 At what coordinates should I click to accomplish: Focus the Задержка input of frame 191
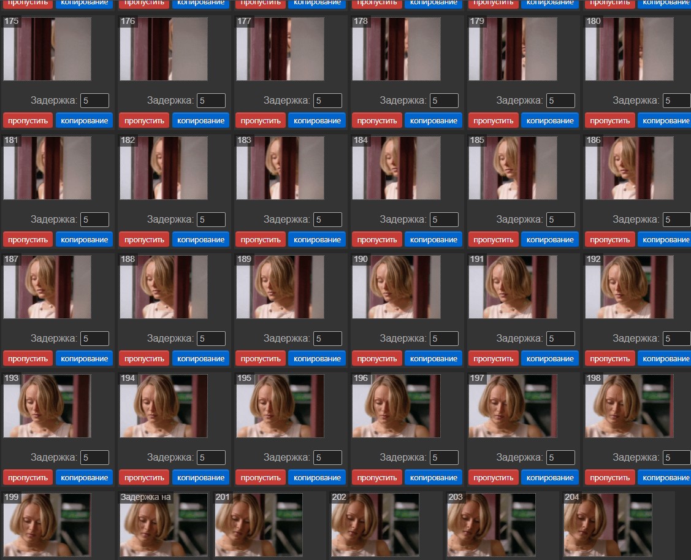pos(560,339)
